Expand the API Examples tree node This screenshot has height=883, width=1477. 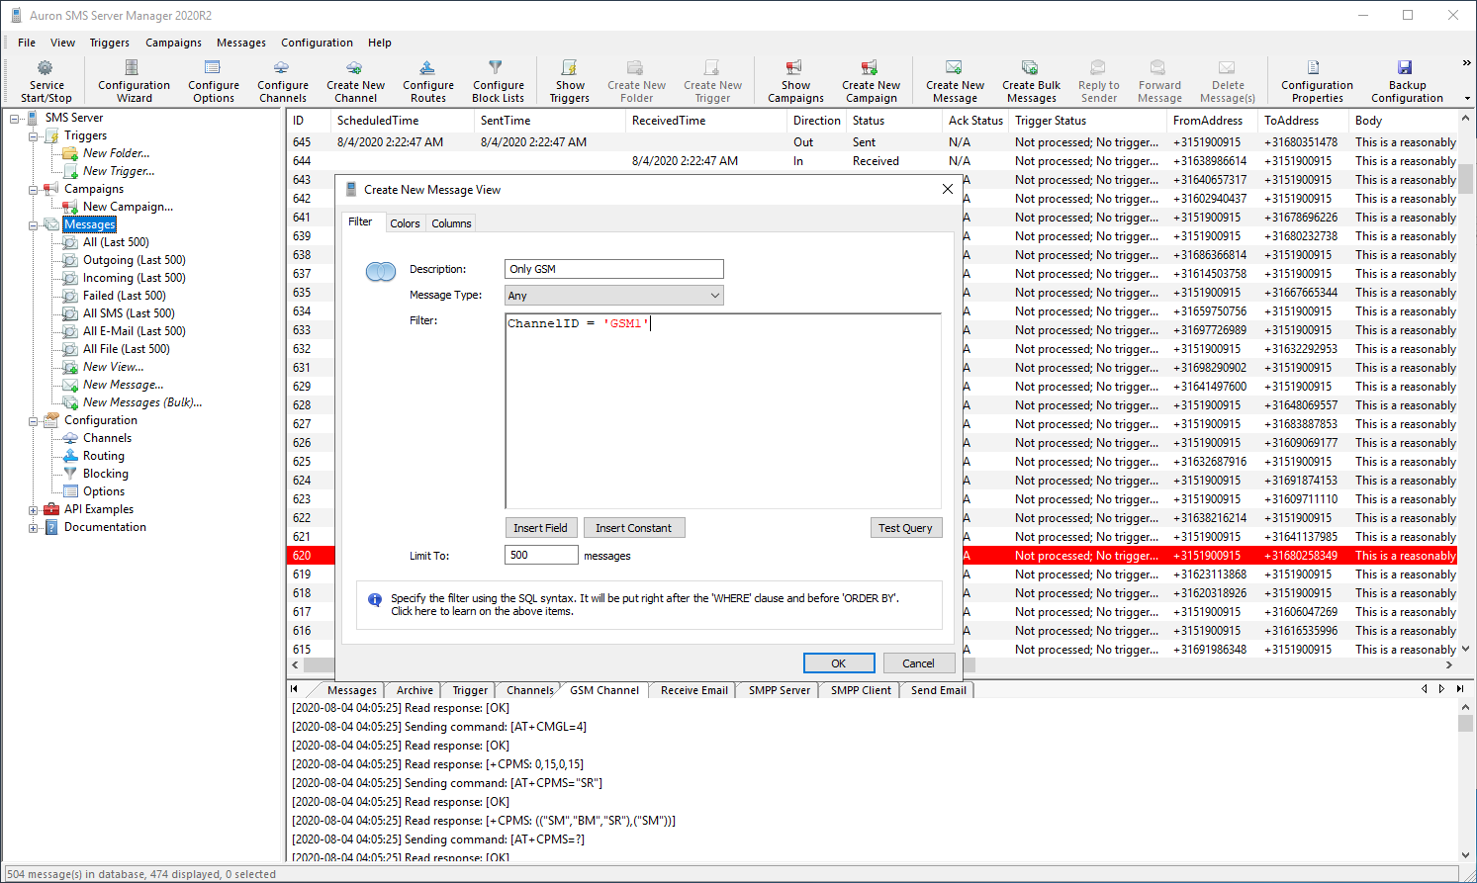(34, 510)
